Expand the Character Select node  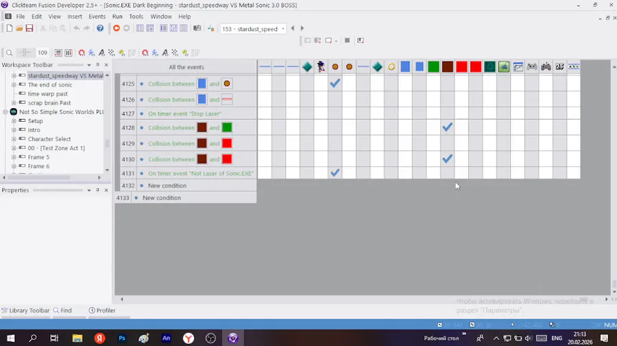coord(14,139)
